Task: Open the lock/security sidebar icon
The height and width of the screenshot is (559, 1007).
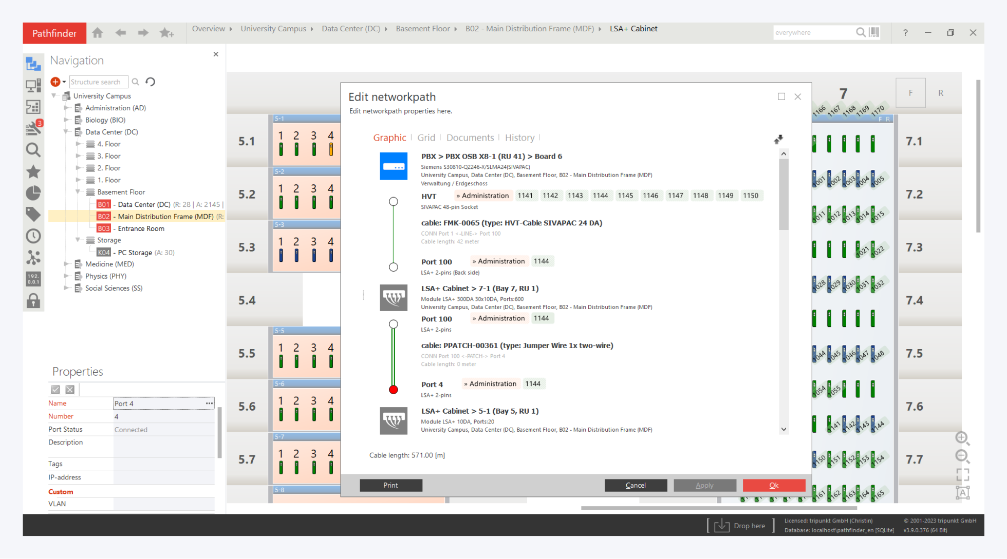Action: point(33,301)
